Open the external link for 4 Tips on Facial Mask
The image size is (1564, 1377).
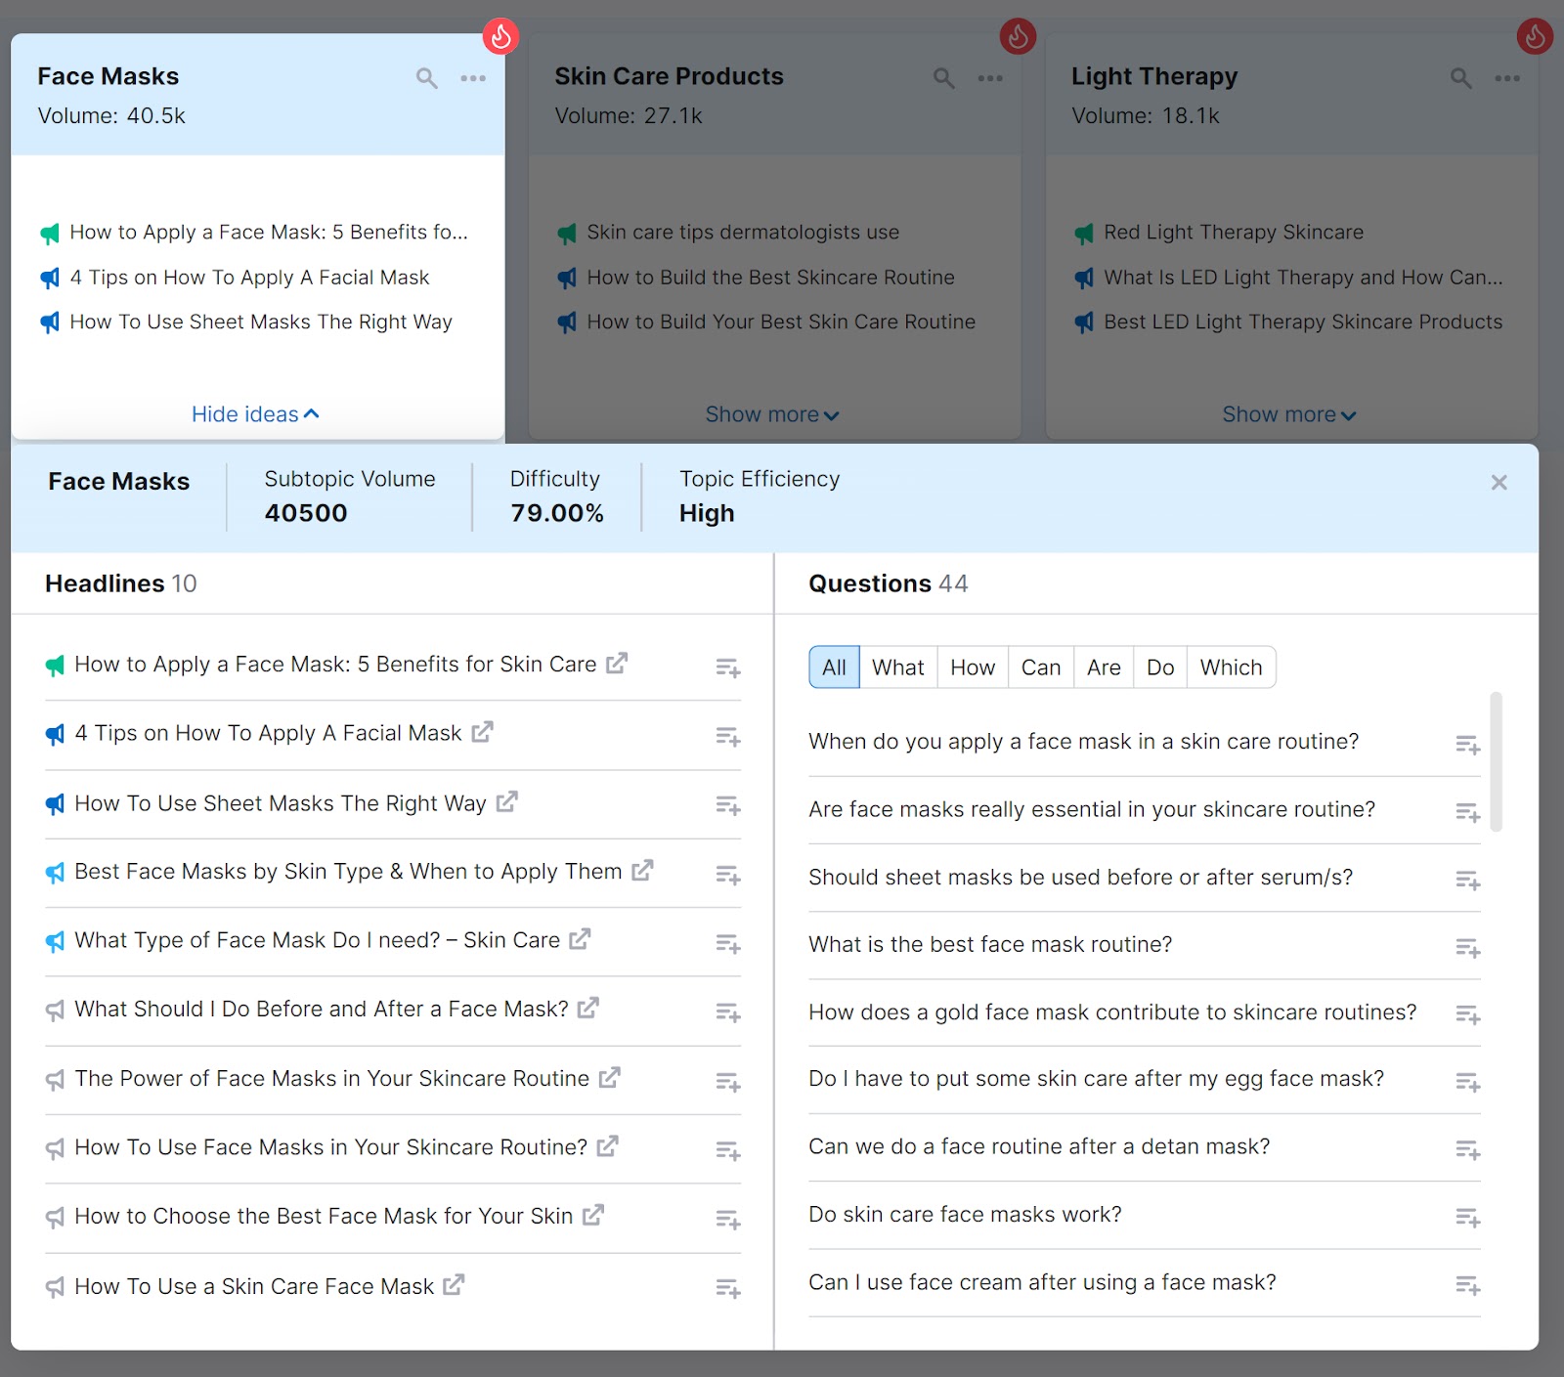coord(480,731)
